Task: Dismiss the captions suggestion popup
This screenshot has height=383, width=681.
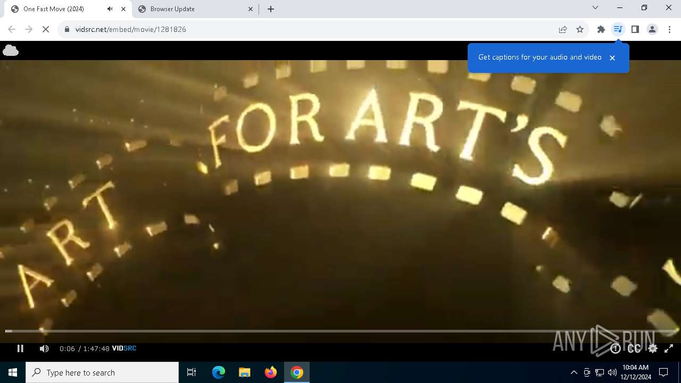Action: click(x=612, y=57)
